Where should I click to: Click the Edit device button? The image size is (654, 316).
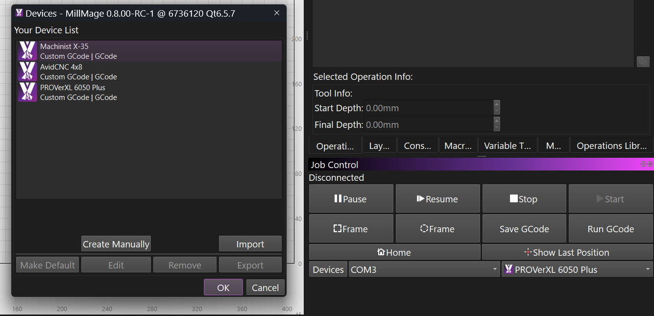(116, 265)
